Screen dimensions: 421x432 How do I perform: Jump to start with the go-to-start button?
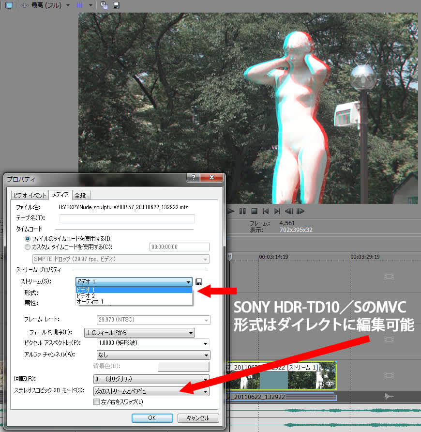266,211
